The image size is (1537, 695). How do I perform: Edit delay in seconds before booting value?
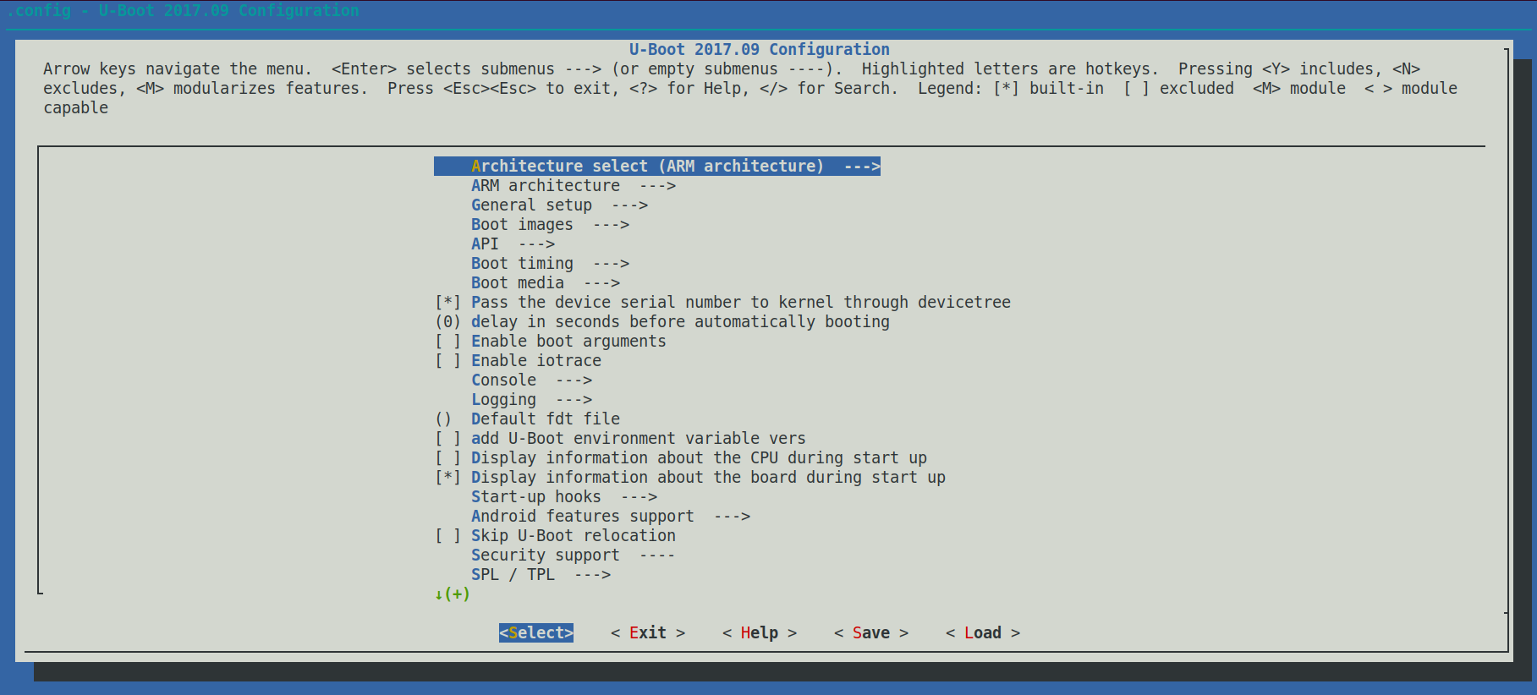[679, 322]
